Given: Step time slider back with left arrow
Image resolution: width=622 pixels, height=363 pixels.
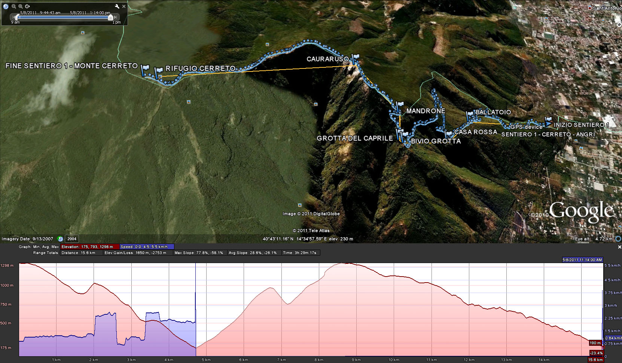Looking at the screenshot, I should click(x=14, y=17).
